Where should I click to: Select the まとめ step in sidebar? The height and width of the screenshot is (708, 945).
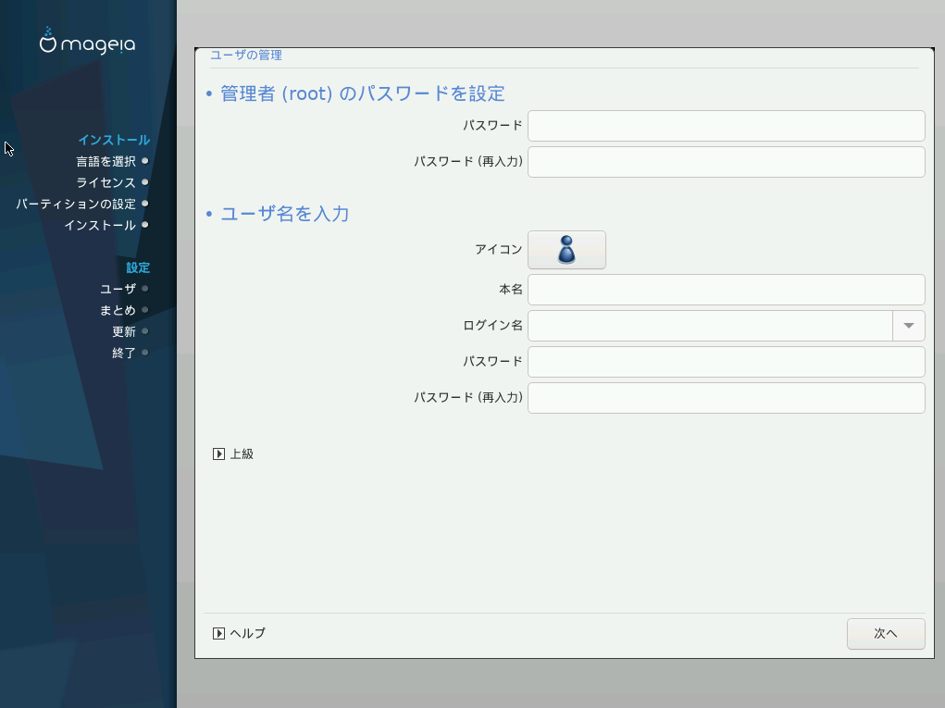pos(118,311)
